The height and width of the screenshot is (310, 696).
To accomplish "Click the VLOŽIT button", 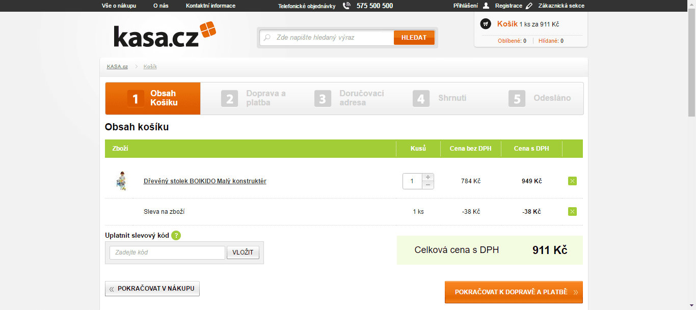I will click(x=243, y=252).
